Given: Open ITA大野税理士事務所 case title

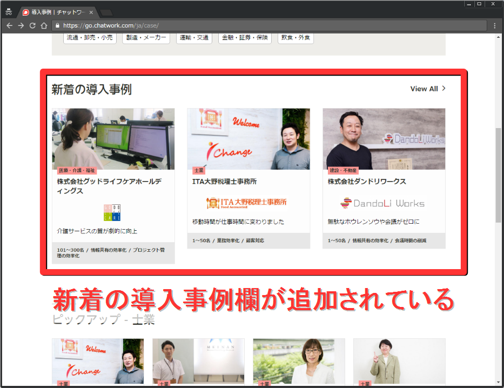Looking at the screenshot, I should (224, 182).
